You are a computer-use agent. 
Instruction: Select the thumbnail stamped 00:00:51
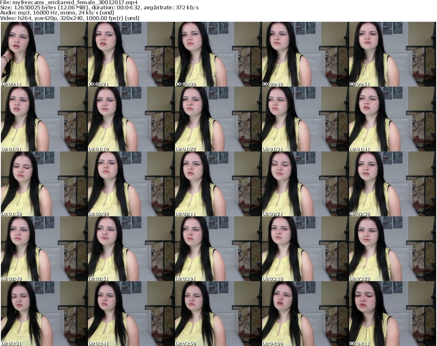(x=393, y=54)
